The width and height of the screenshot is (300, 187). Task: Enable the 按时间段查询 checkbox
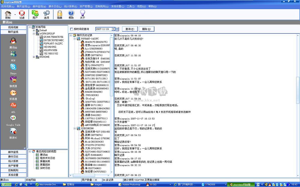click(x=71, y=29)
